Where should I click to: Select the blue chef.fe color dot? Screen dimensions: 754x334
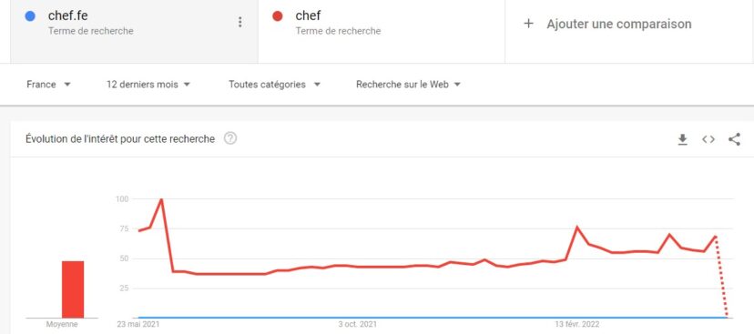(x=30, y=16)
